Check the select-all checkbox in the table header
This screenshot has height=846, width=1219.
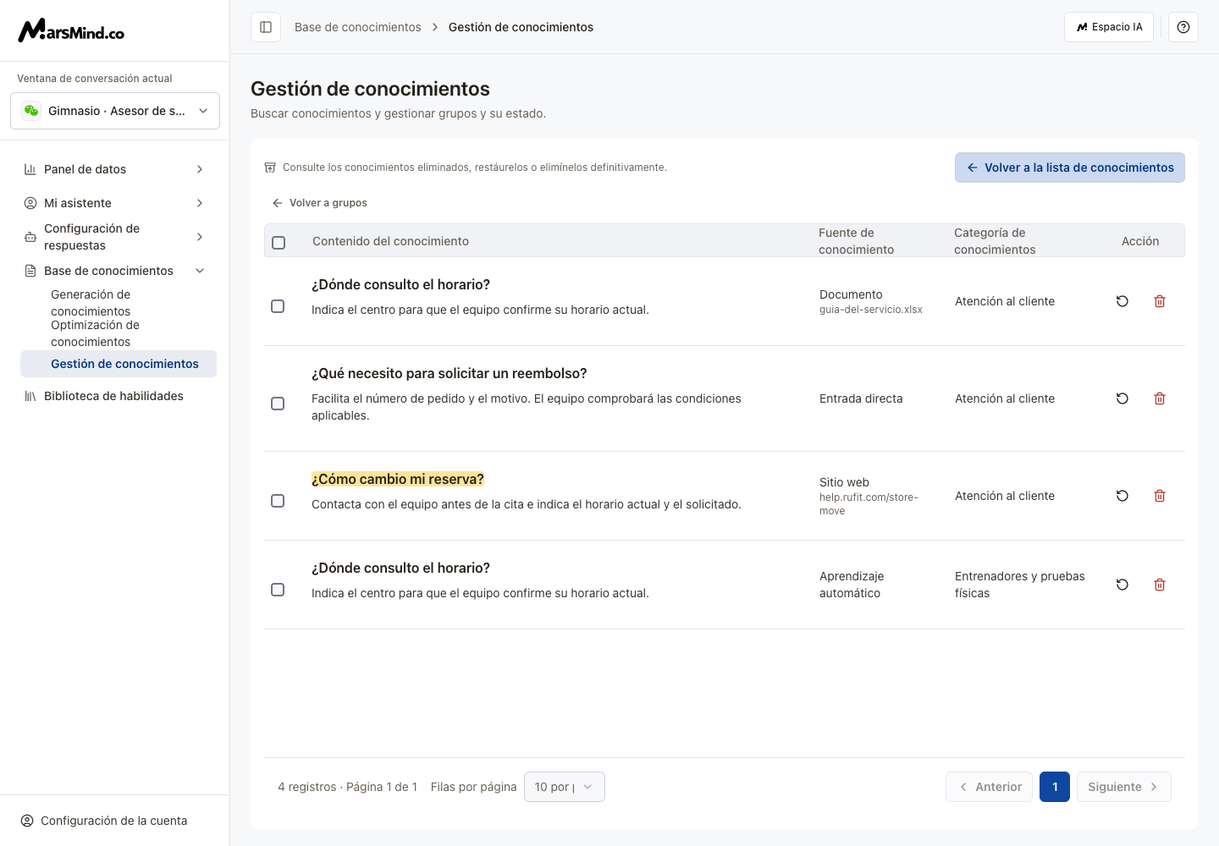pyautogui.click(x=279, y=243)
